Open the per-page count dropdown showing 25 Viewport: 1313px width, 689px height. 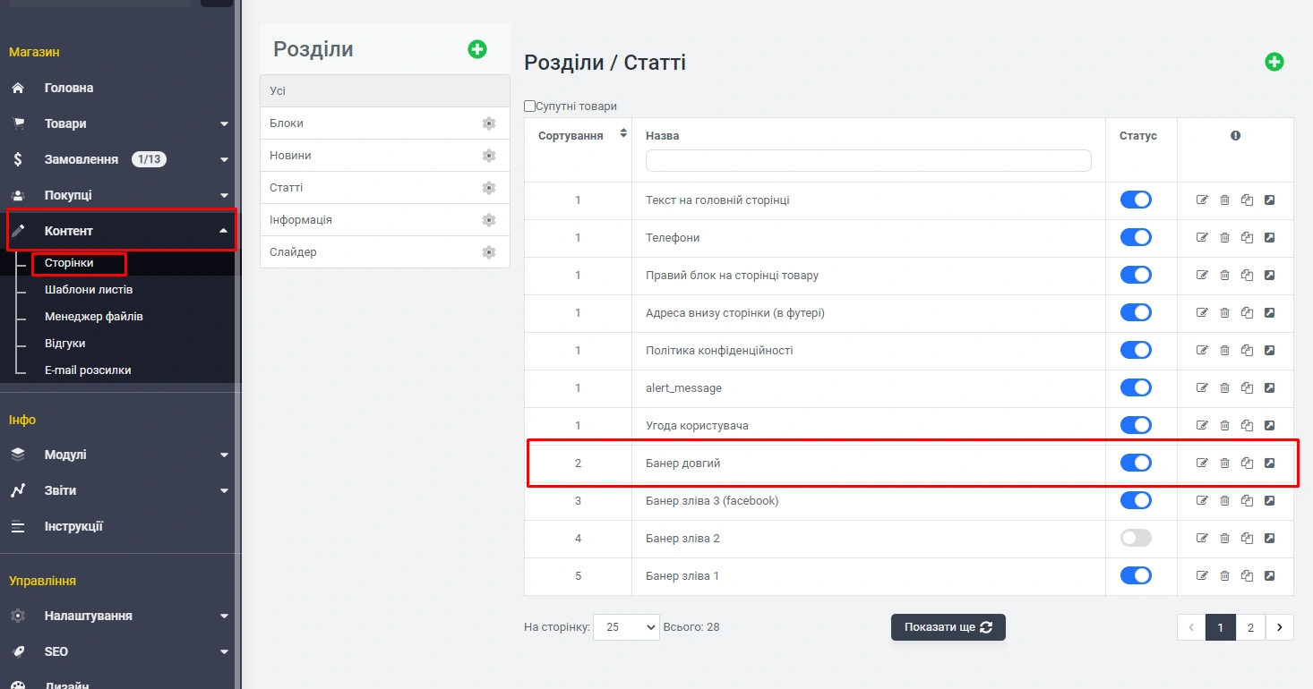(x=626, y=627)
